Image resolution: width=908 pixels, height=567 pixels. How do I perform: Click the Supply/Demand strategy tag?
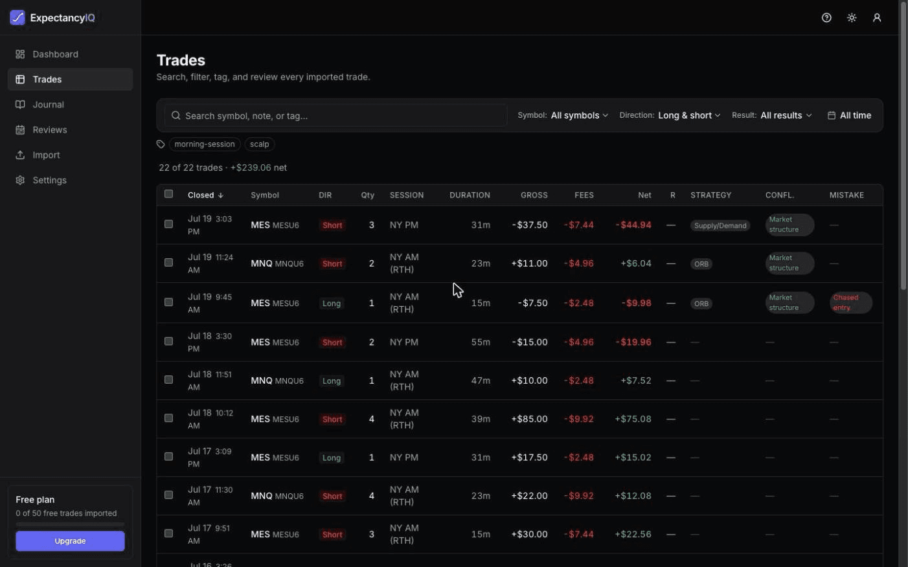tap(720, 226)
